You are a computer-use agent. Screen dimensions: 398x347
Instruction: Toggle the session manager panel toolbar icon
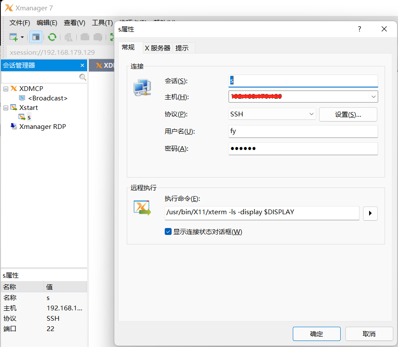36,37
